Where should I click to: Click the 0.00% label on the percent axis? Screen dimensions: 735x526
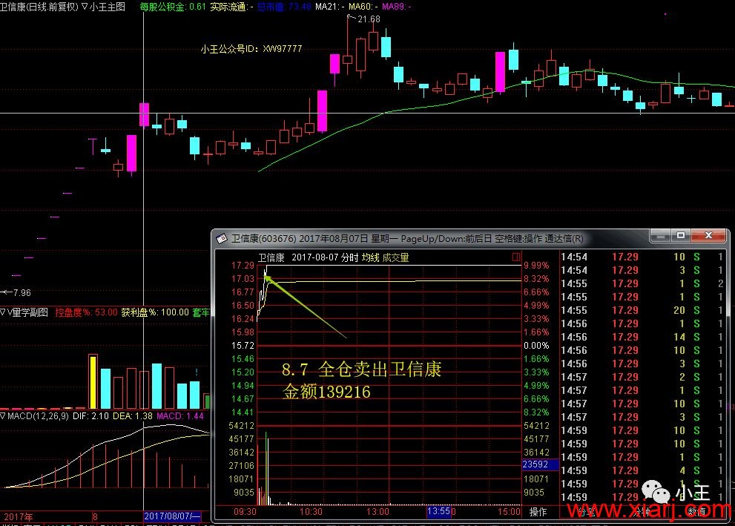point(536,346)
